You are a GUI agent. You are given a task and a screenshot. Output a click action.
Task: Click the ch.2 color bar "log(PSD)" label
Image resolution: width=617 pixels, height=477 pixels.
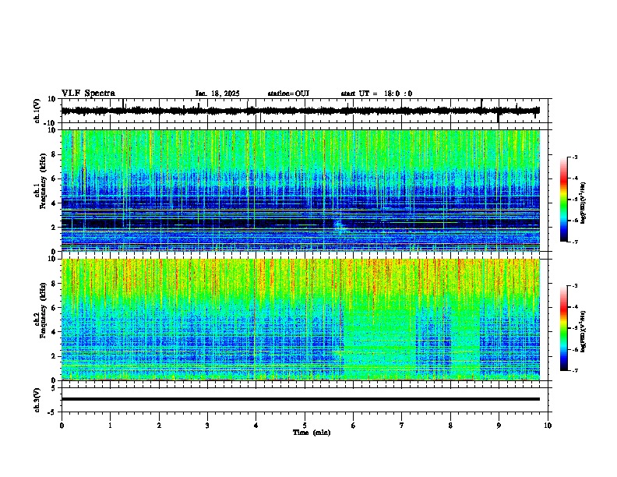[584, 331]
